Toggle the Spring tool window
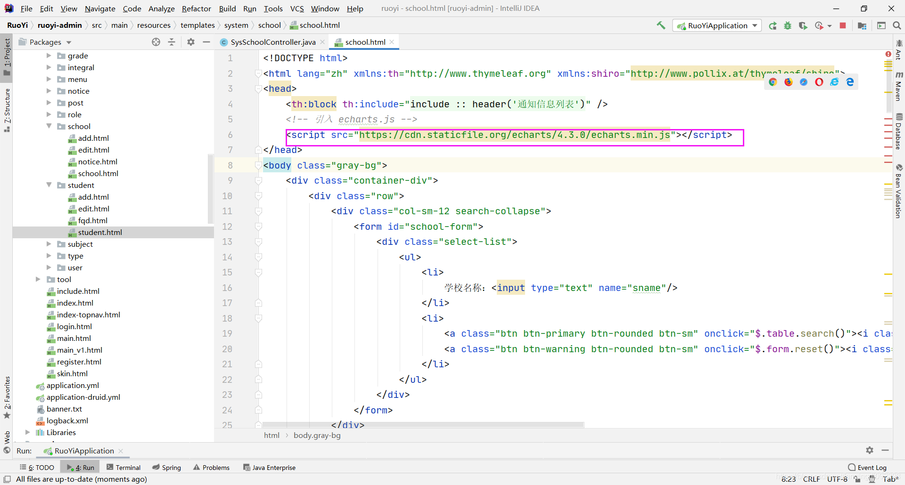The image size is (905, 485). (x=167, y=468)
